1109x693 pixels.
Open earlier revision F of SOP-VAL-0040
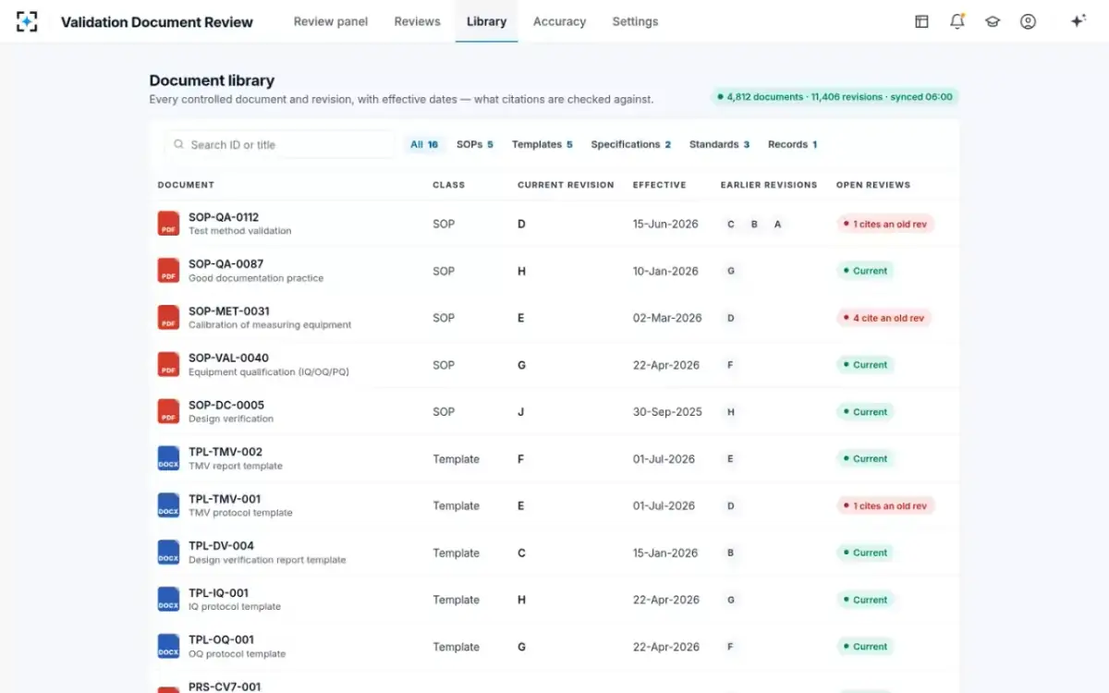click(731, 365)
